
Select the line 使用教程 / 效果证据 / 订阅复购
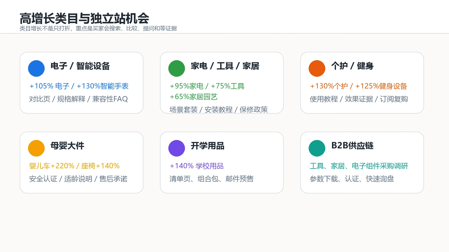[x=359, y=99]
